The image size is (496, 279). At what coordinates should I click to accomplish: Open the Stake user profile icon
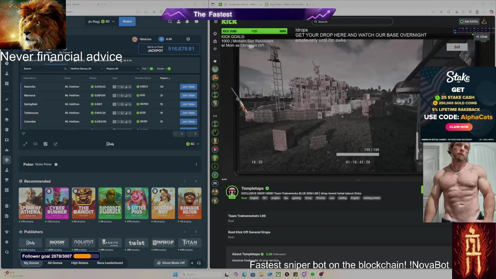[178, 22]
